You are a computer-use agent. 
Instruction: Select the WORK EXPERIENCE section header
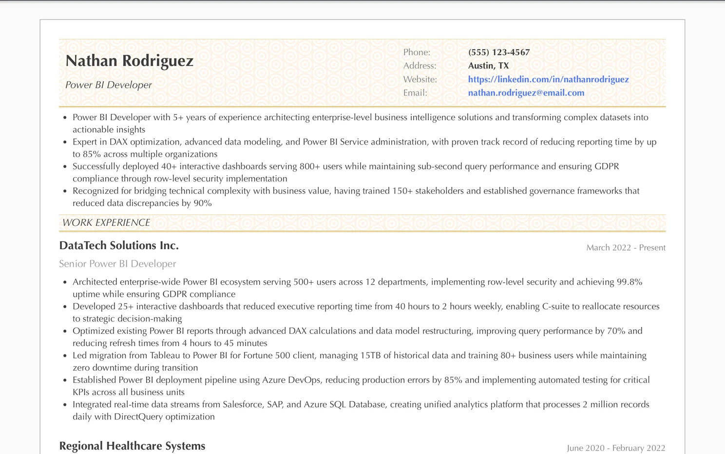pyautogui.click(x=106, y=222)
